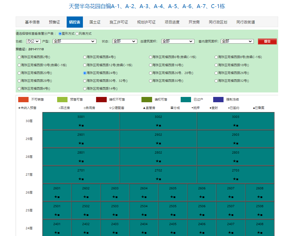Select 海珠区同福西路2号 permit option
The width and height of the screenshot is (300, 236).
point(19,57)
